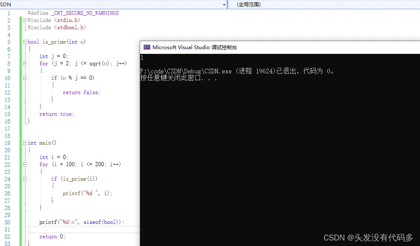Collapse the is_prime function at line 5
The height and width of the screenshot is (246, 420).
click(x=25, y=42)
